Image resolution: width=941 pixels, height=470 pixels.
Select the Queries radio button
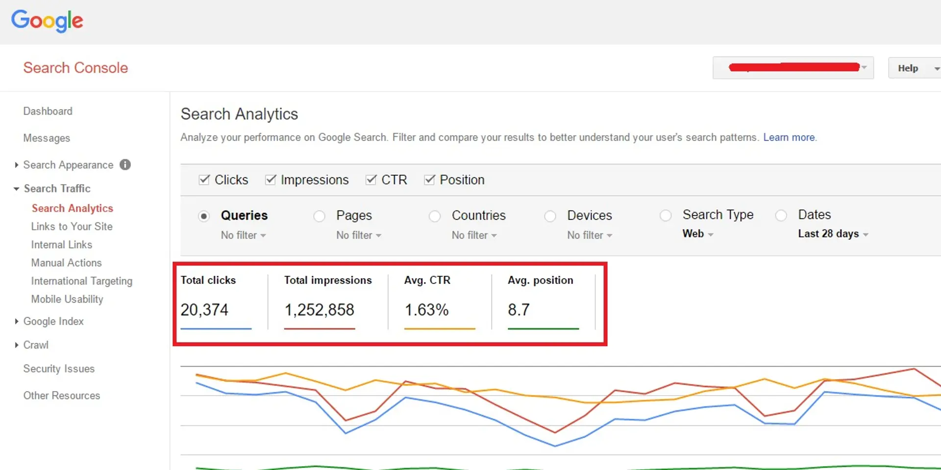point(204,216)
